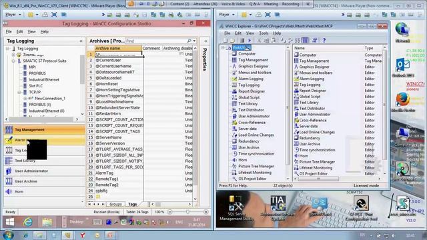
Task: Collapse the SIMATIC S7 Protocol Suite node
Action: coord(13,61)
